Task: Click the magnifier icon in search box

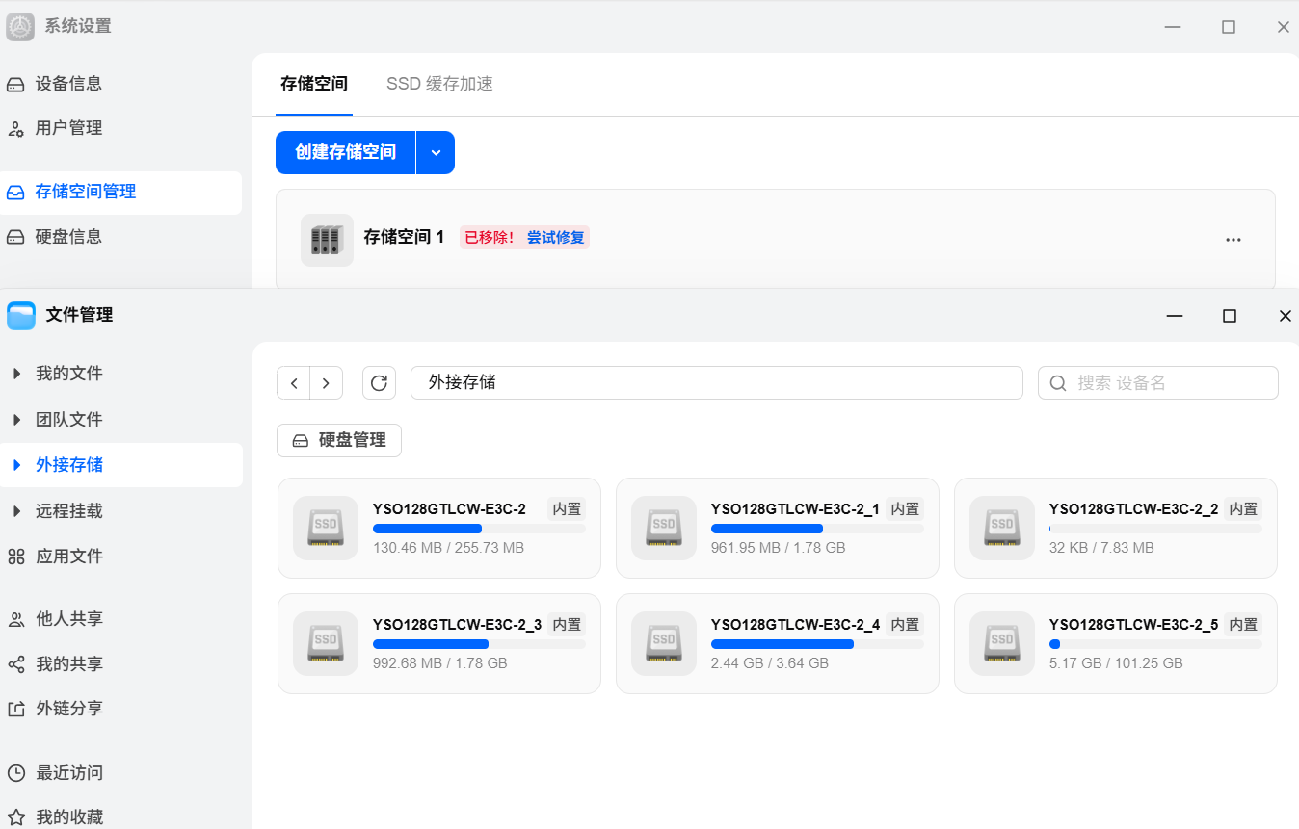Action: click(1058, 383)
